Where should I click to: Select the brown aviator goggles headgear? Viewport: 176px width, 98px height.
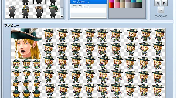click(39, 12)
